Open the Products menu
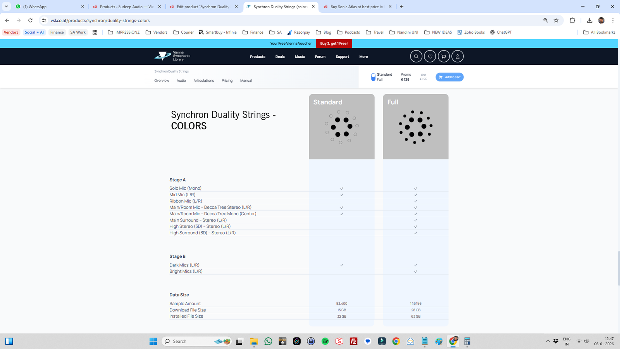The height and width of the screenshot is (349, 620). pyautogui.click(x=257, y=57)
